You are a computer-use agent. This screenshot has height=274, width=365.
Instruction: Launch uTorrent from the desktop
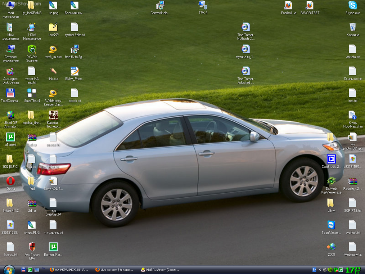click(x=10, y=137)
